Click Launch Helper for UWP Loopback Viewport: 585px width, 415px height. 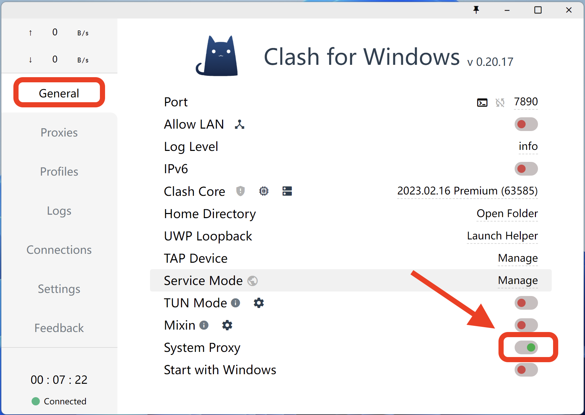(x=502, y=236)
